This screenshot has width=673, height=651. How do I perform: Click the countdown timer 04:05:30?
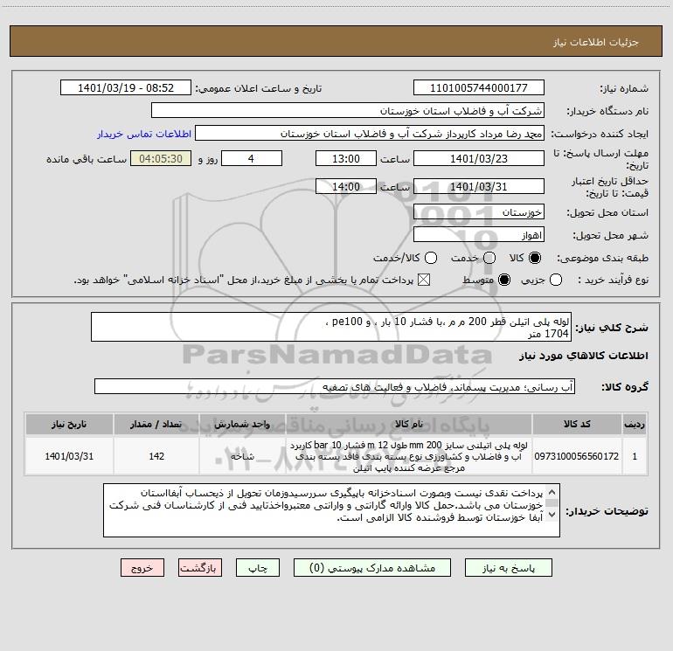tap(161, 158)
